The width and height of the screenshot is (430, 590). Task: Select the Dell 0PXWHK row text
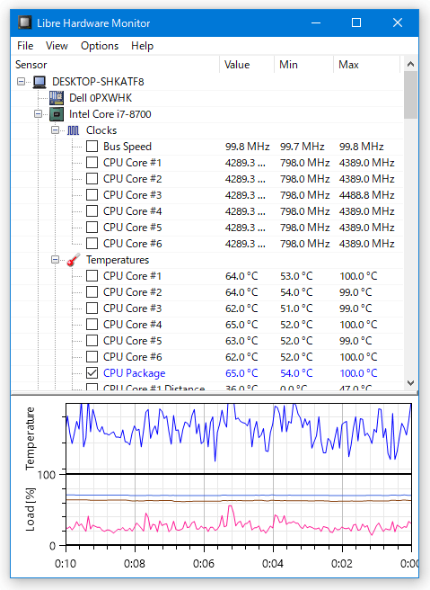pos(101,98)
